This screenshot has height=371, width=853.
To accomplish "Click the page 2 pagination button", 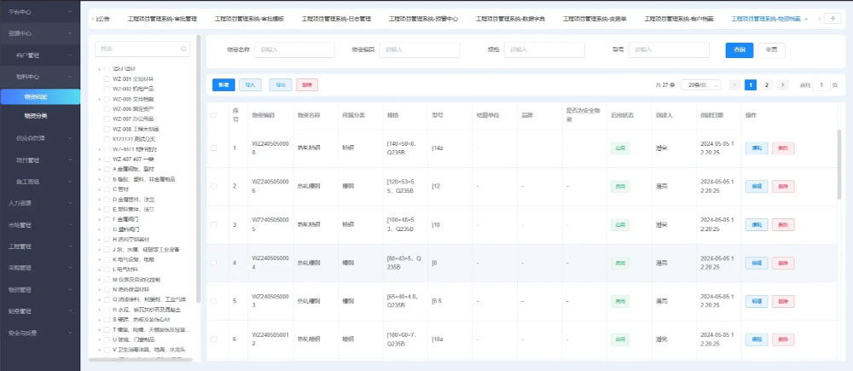I will [766, 85].
